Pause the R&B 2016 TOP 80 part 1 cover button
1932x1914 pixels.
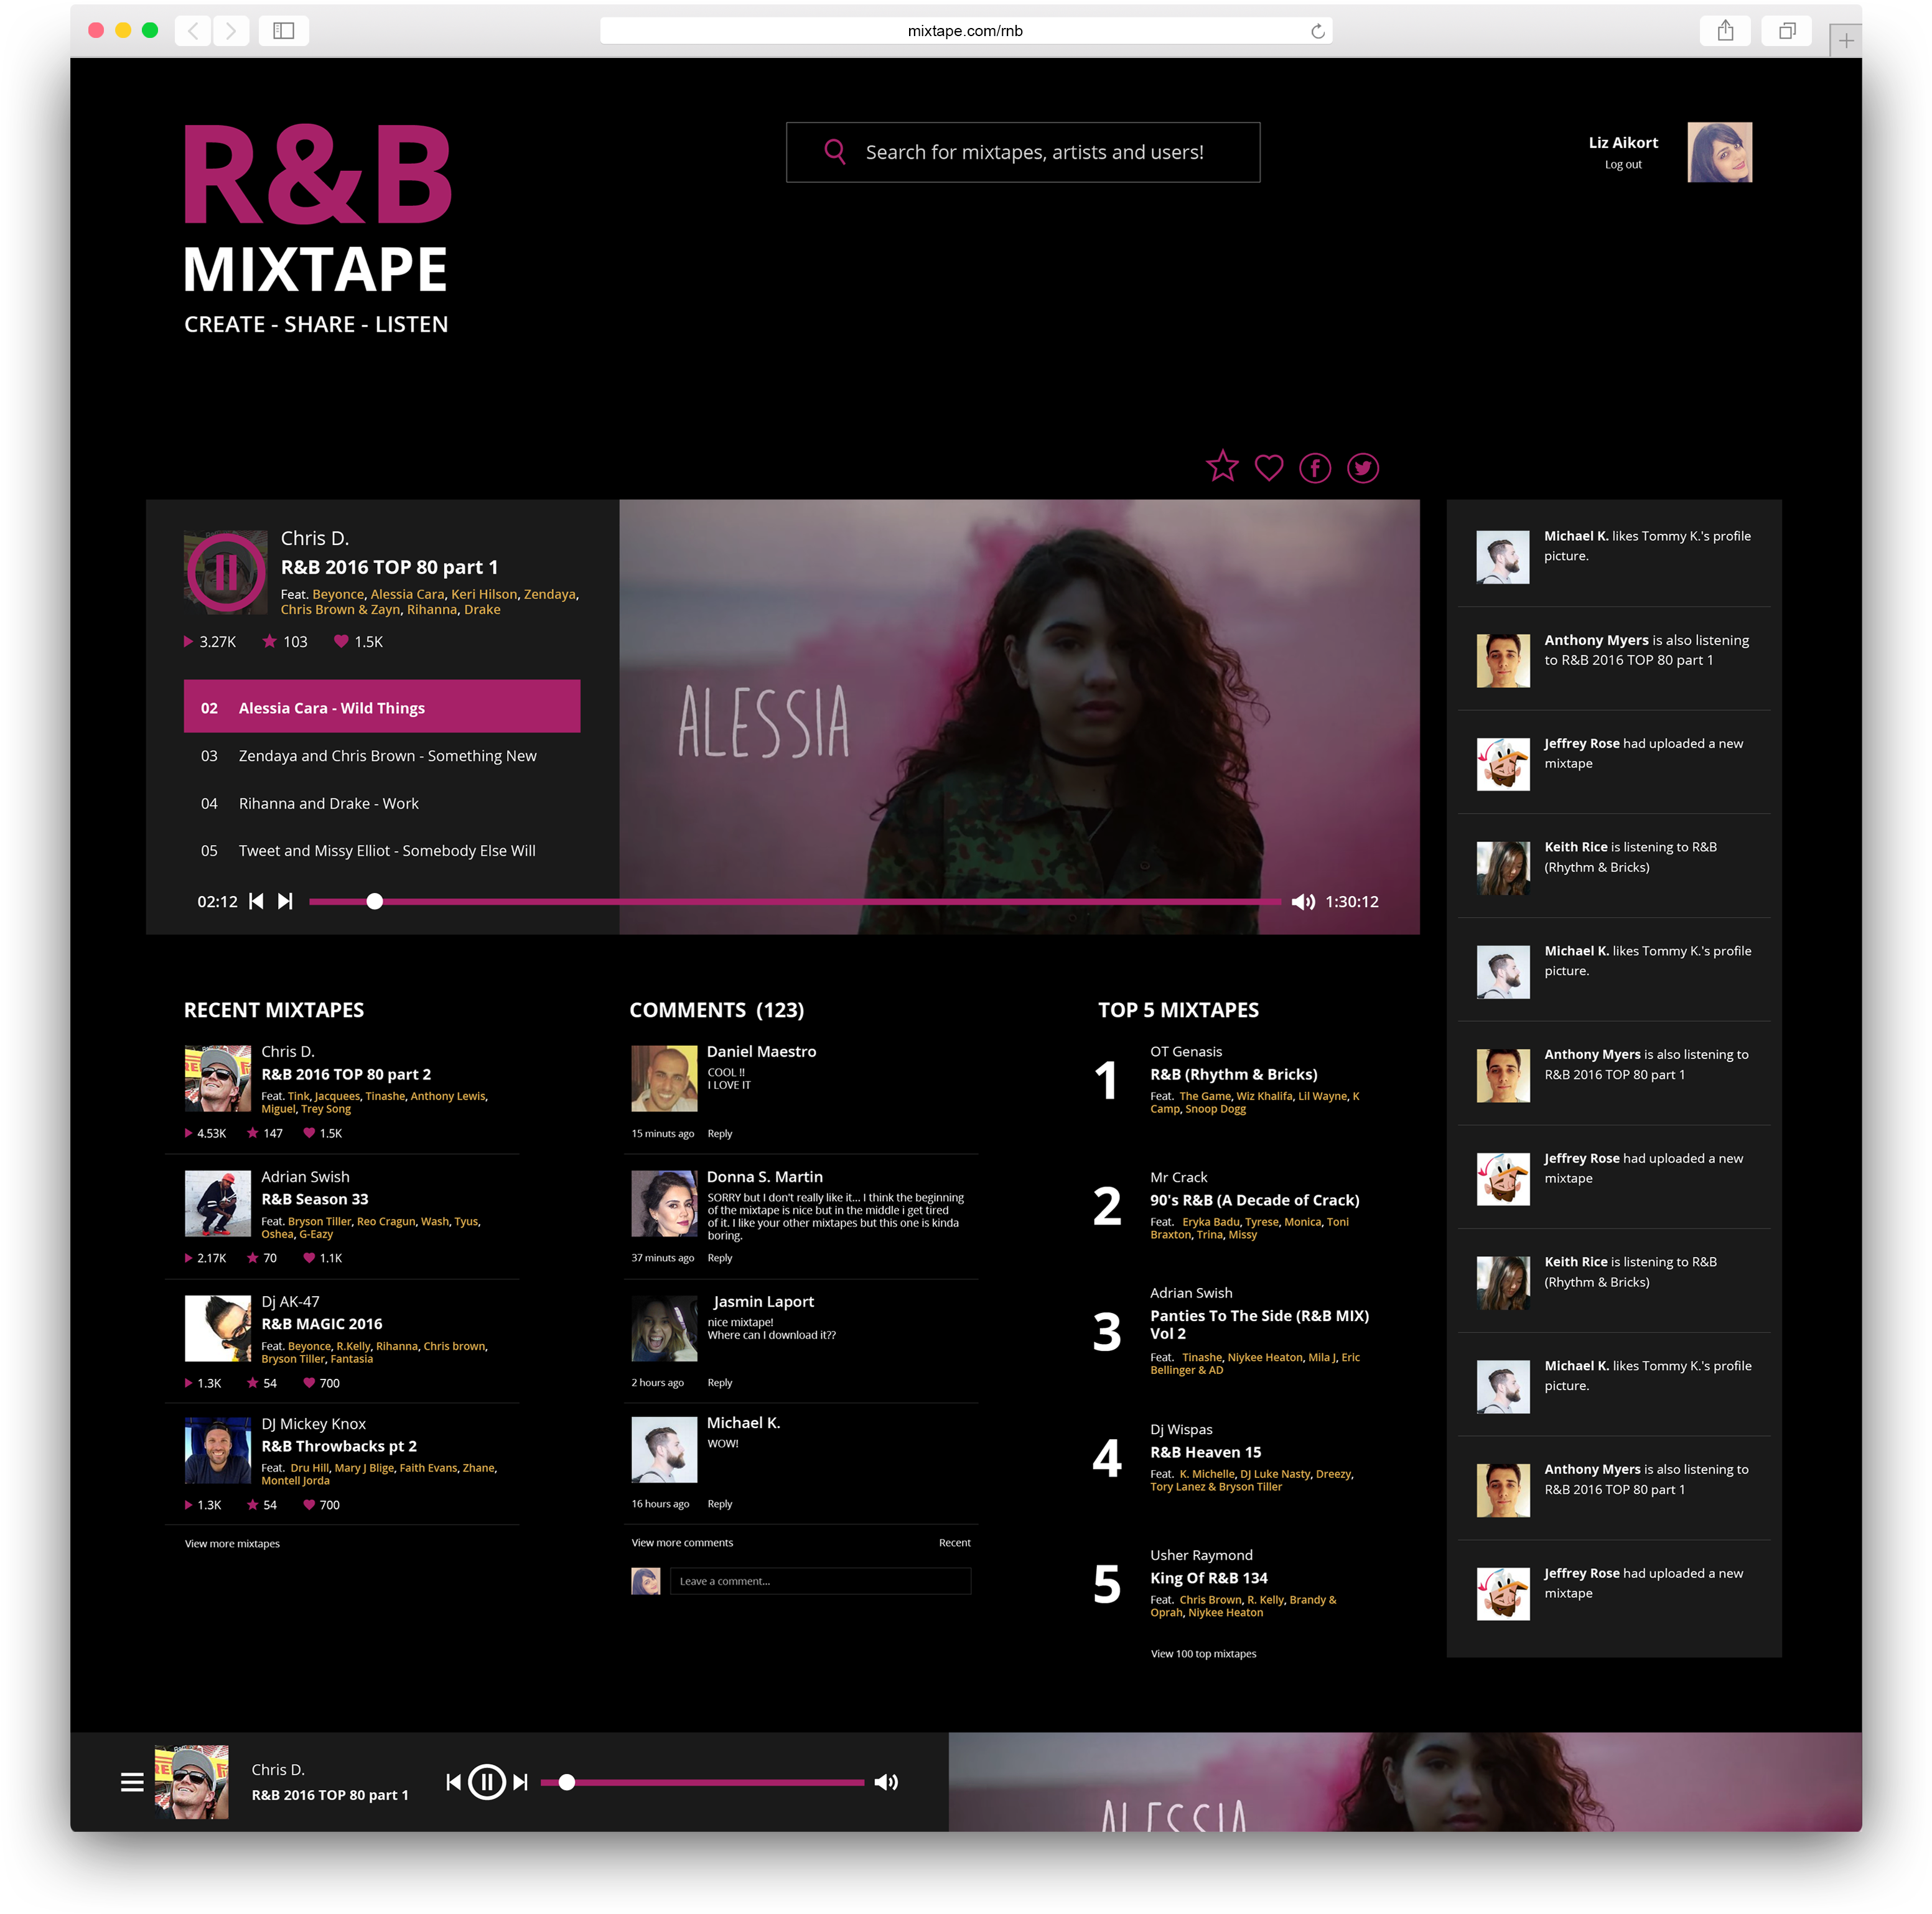click(226, 571)
